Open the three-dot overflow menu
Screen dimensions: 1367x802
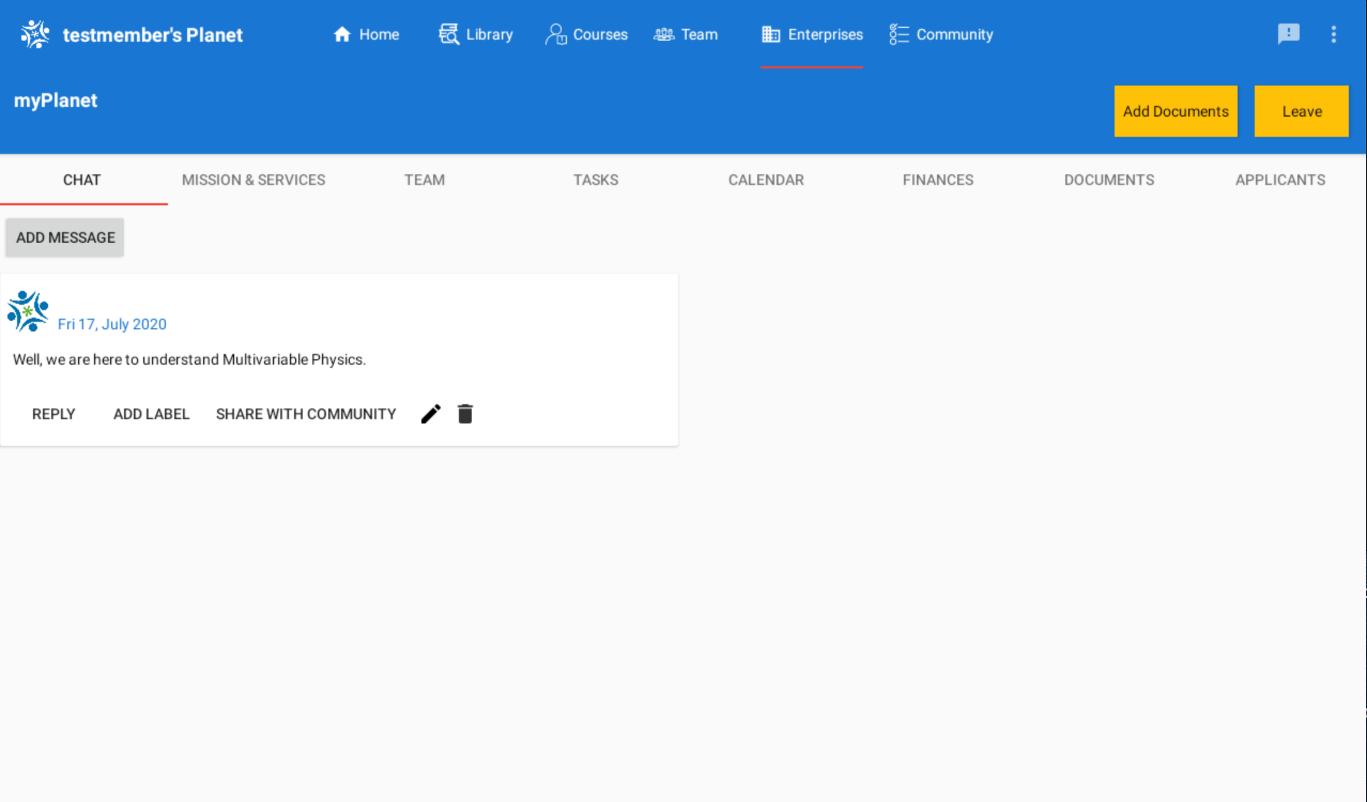click(1333, 34)
